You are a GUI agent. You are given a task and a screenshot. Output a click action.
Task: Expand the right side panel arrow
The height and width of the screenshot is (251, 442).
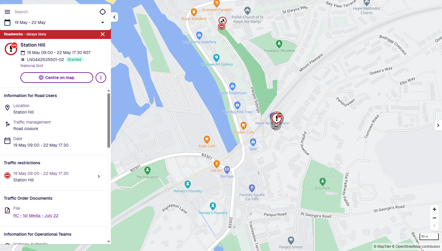pyautogui.click(x=438, y=125)
